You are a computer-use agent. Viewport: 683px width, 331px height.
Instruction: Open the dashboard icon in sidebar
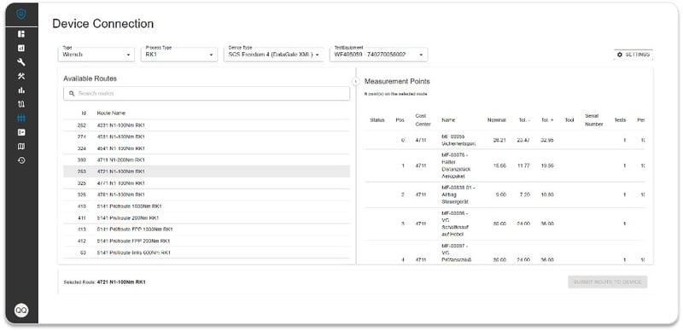(21, 34)
